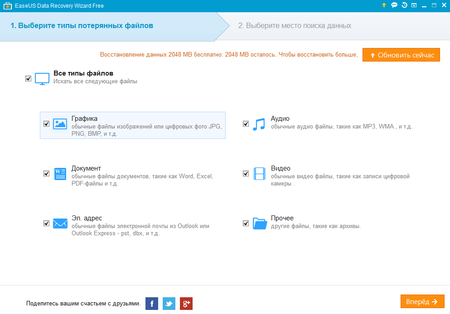Click the Видео label
This screenshot has width=450, height=314.
[x=281, y=168]
